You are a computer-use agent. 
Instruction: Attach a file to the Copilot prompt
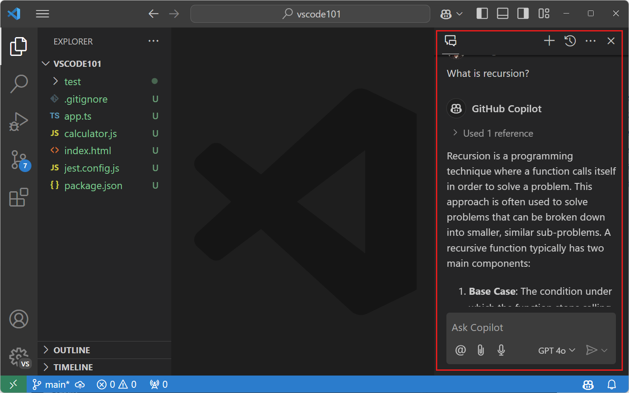[x=480, y=350]
